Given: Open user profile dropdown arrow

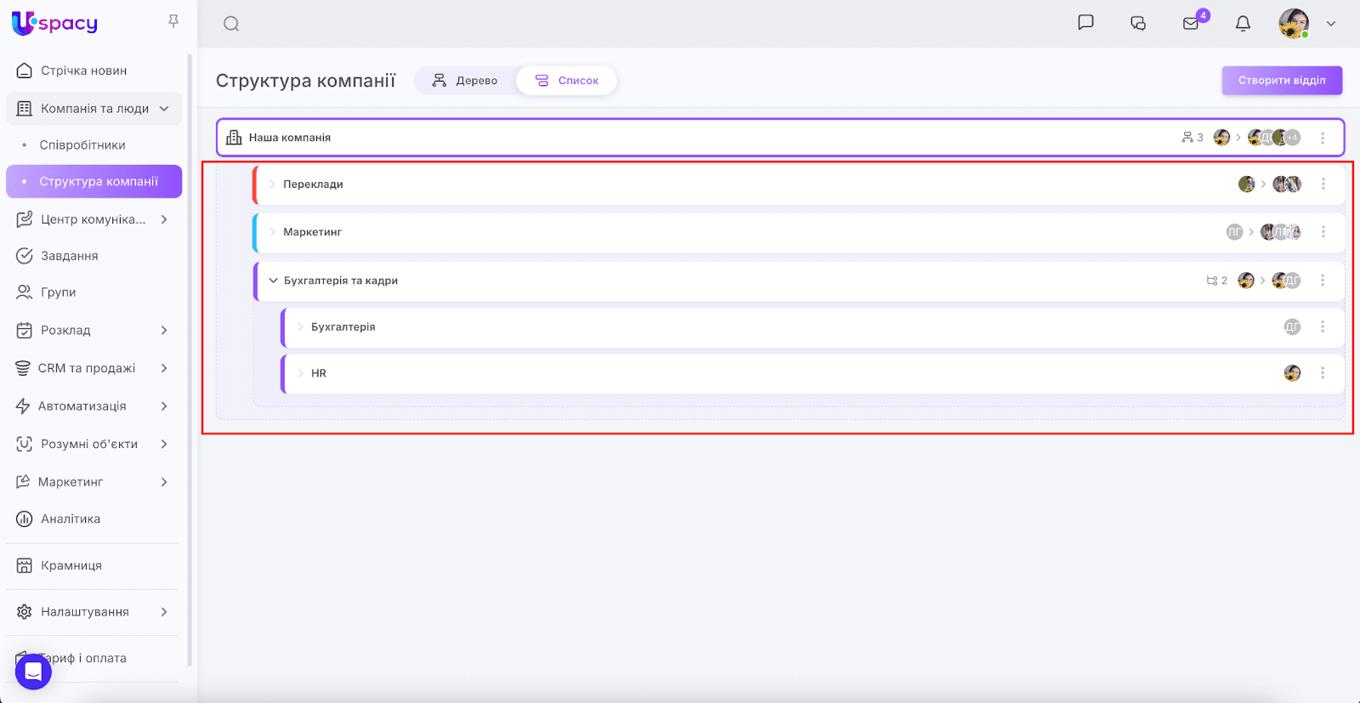Looking at the screenshot, I should (x=1331, y=24).
